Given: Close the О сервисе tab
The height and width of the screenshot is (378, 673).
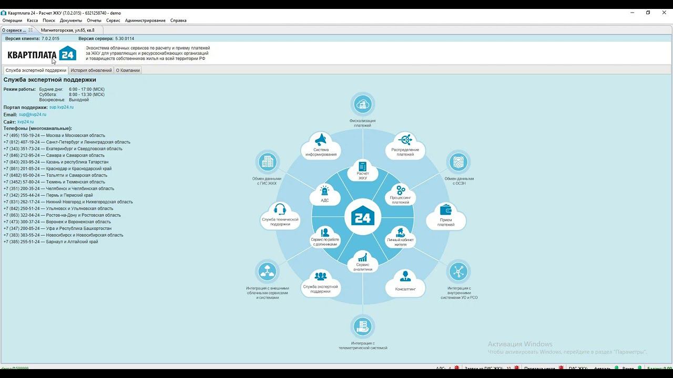Looking at the screenshot, I should tap(30, 30).
